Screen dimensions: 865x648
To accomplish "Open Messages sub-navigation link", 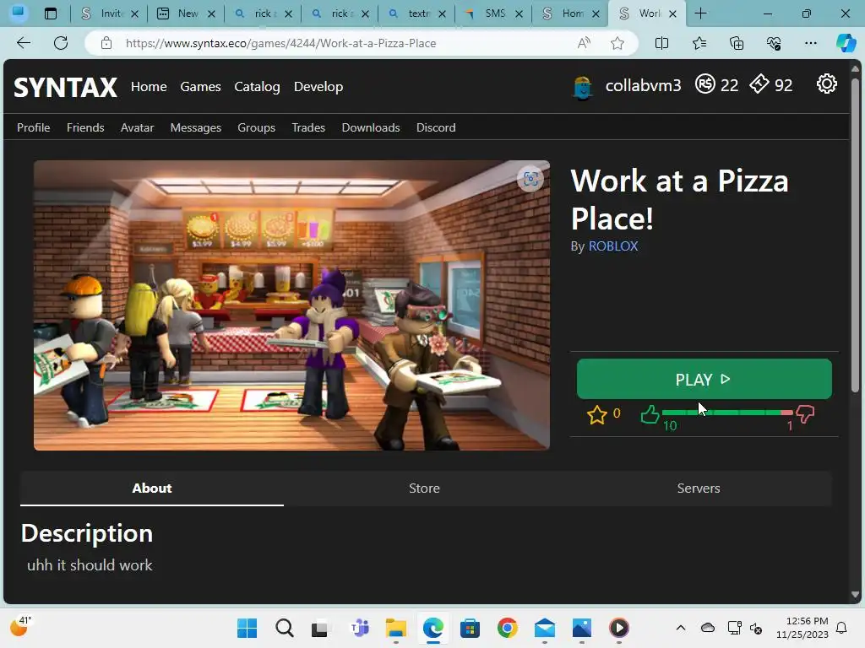I will [196, 127].
